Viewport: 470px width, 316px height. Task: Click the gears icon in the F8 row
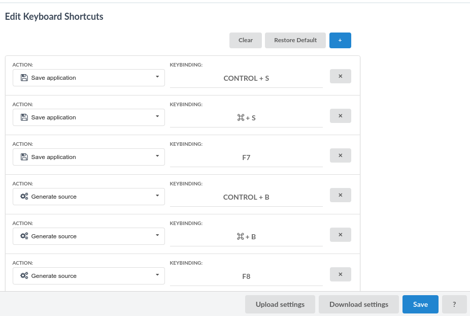[x=24, y=276]
